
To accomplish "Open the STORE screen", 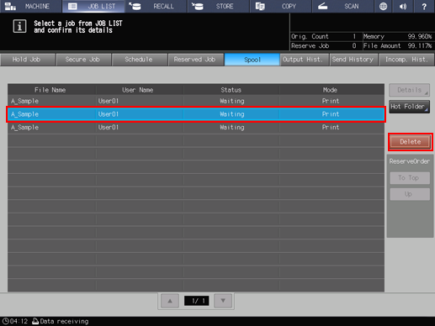I will [219, 6].
